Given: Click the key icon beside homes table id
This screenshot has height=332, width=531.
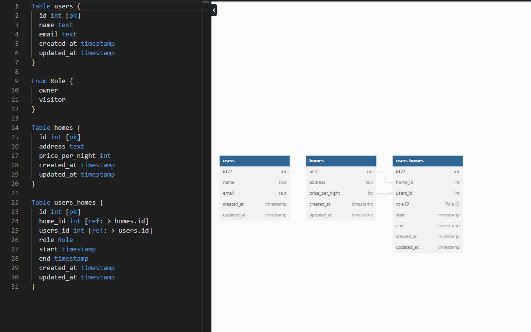Looking at the screenshot, I should click(x=316, y=172).
